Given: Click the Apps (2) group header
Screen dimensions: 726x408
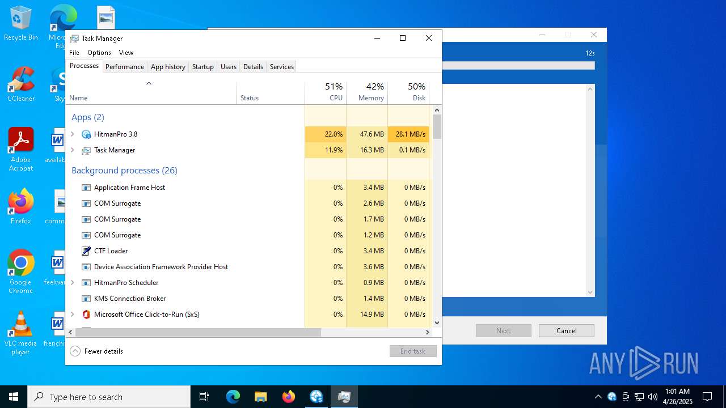Looking at the screenshot, I should tap(88, 117).
